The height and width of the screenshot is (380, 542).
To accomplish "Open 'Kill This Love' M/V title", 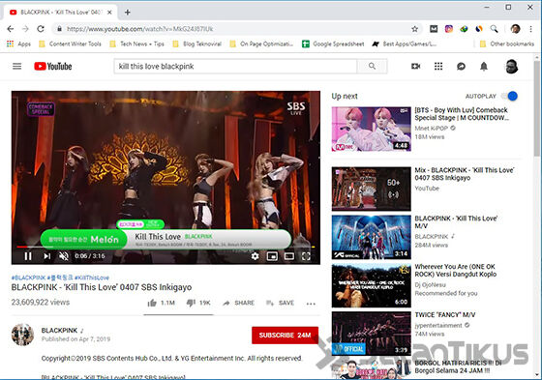I will pos(456,222).
